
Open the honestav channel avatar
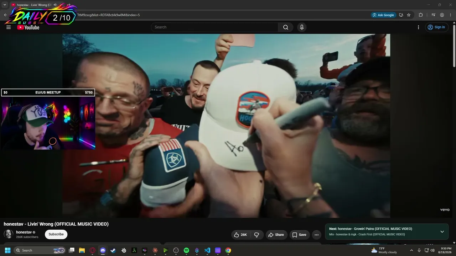pyautogui.click(x=9, y=234)
